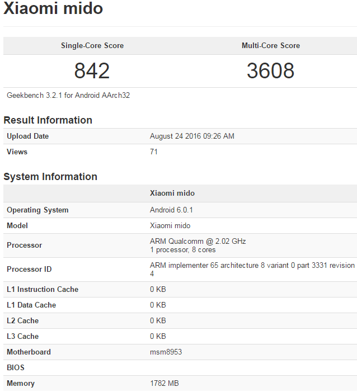Select the Multi-Core Score header

(x=271, y=45)
